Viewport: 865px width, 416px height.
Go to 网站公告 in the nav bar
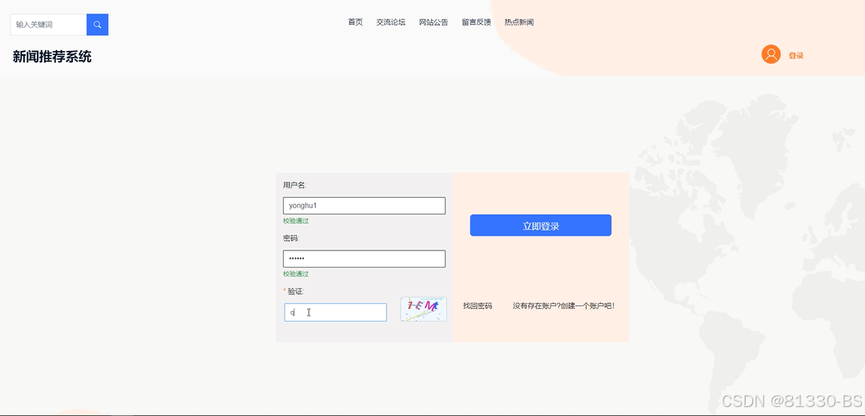tap(433, 22)
